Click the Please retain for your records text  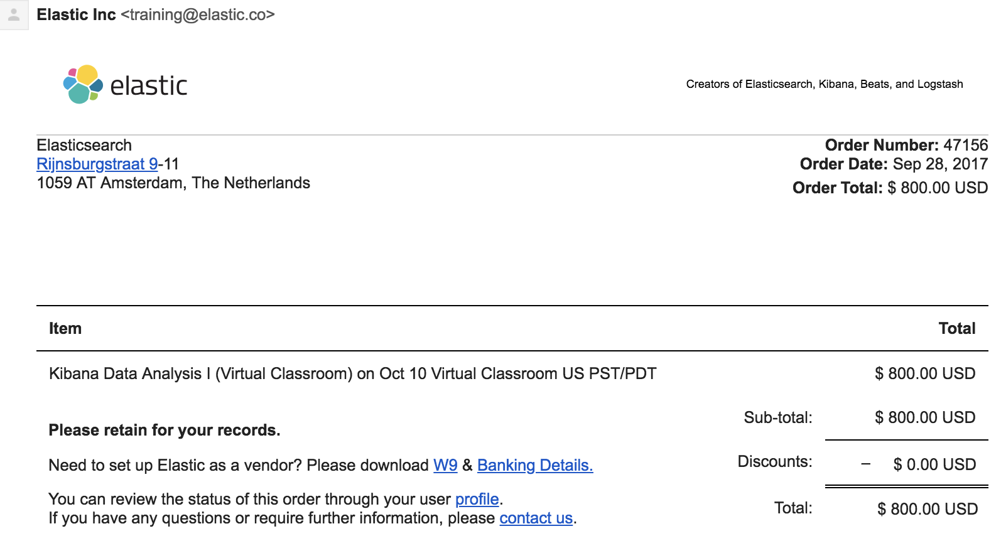coord(165,430)
